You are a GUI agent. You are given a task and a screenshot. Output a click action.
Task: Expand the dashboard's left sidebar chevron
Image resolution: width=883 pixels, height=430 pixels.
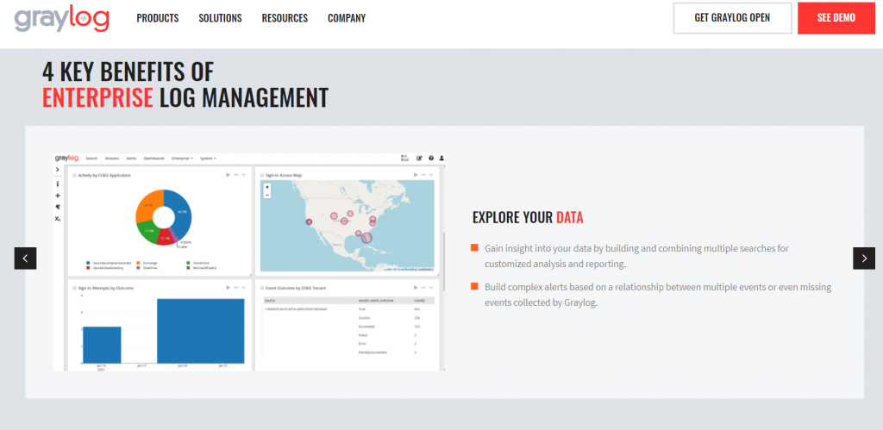[58, 170]
